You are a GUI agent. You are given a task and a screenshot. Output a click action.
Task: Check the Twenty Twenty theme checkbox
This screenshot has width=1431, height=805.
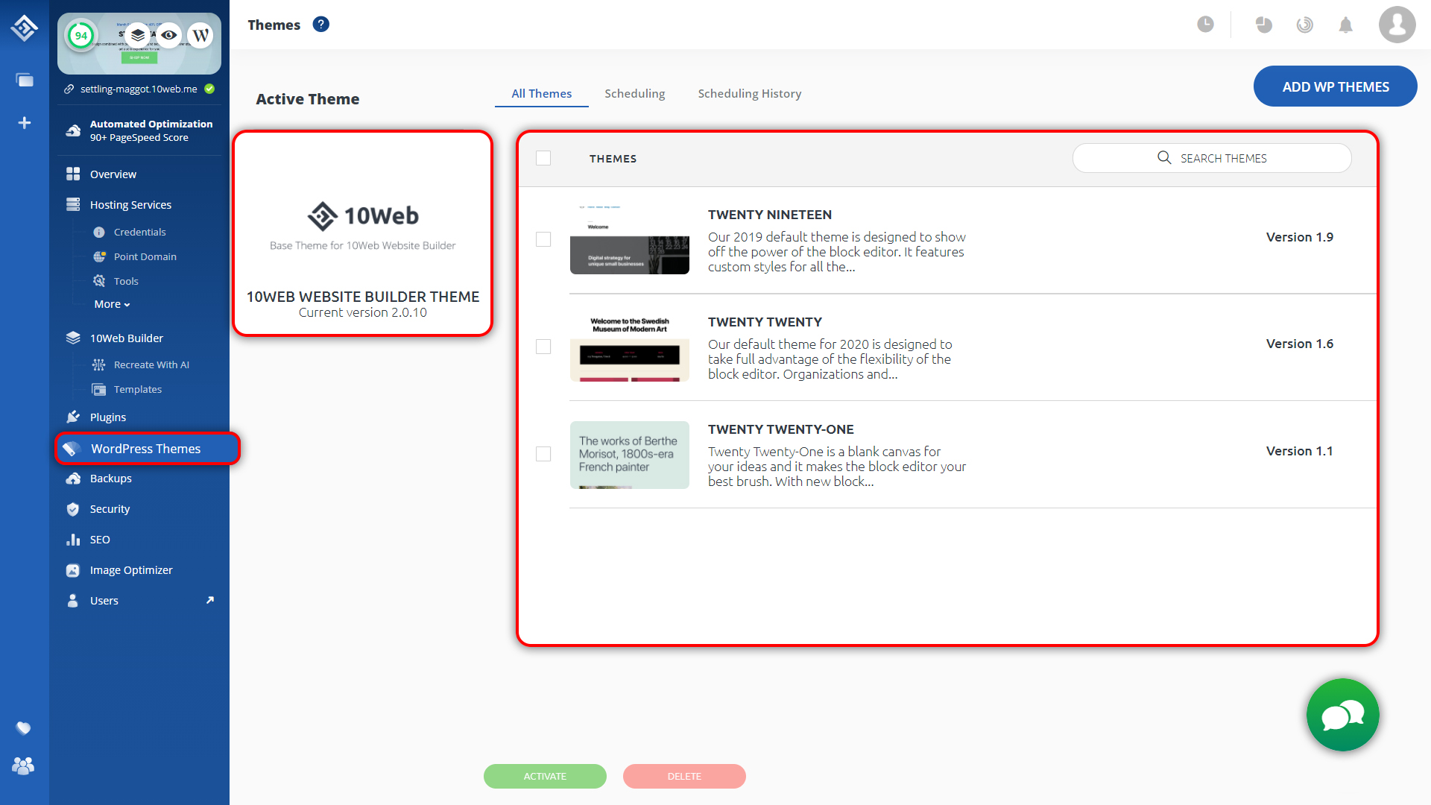tap(543, 347)
